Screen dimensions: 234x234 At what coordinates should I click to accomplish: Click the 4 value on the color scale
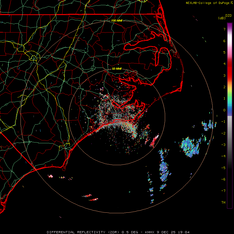224,64
